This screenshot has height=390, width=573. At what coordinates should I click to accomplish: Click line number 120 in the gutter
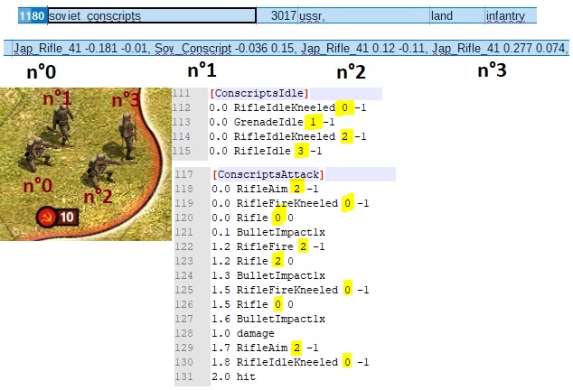click(183, 218)
